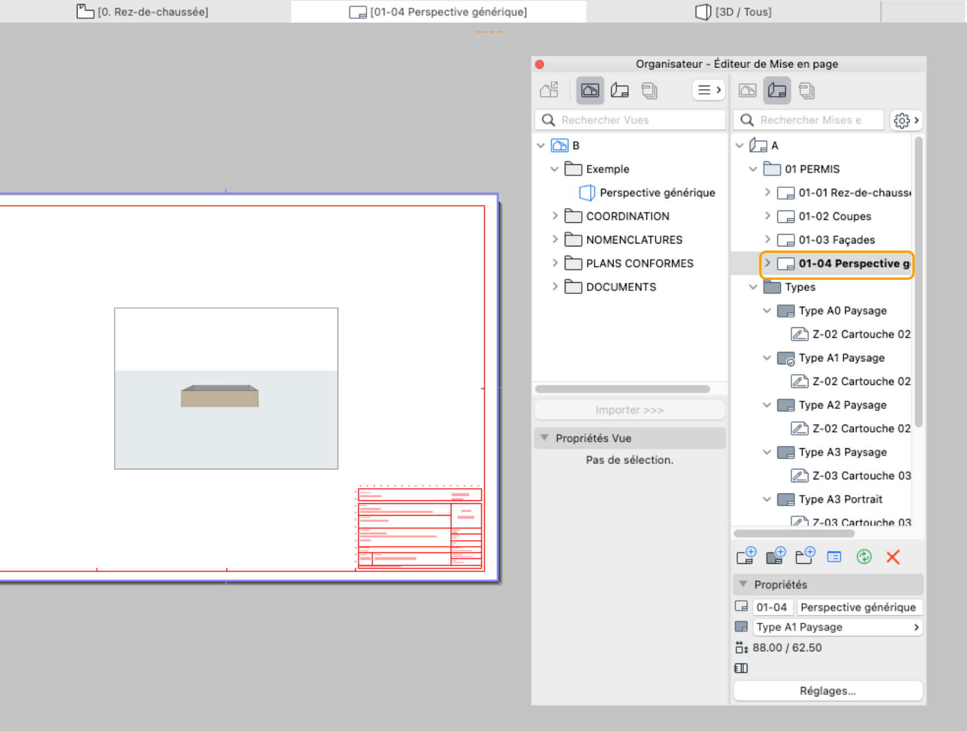Edit the layout name field Perspective générique

860,607
